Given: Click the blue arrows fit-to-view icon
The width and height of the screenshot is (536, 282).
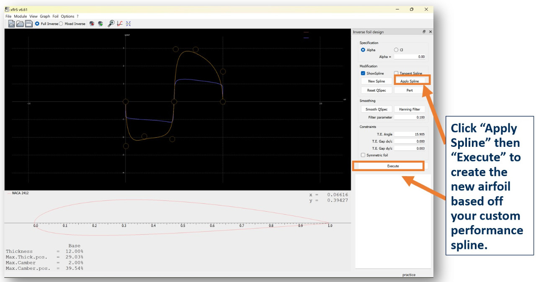Looking at the screenshot, I should click(129, 24).
